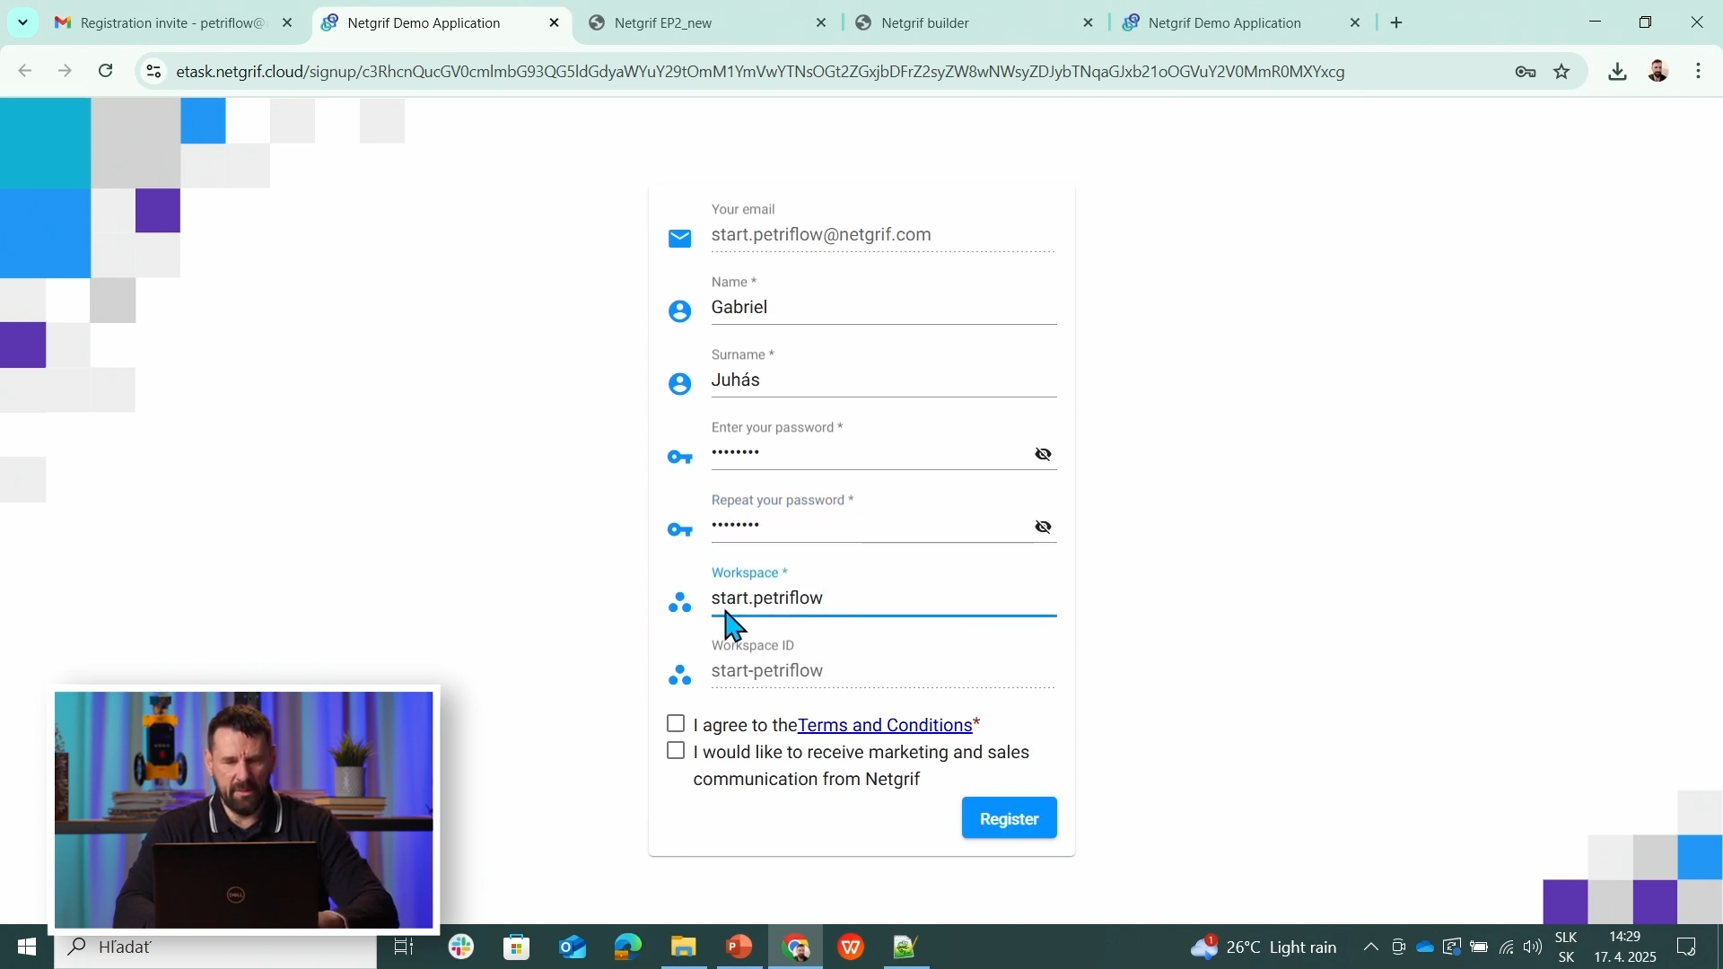Open Chrome three-dot menu

[1699, 71]
